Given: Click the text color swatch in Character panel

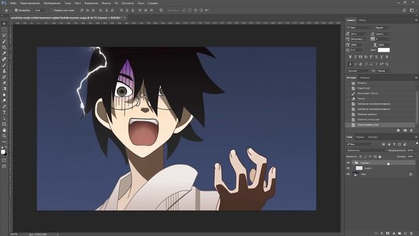Looking at the screenshot, I should pyautogui.click(x=384, y=50).
